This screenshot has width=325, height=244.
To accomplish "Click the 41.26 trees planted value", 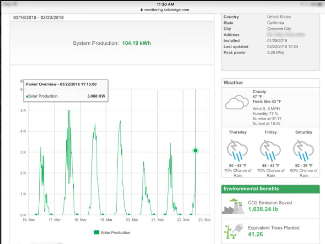I will click(x=255, y=234).
